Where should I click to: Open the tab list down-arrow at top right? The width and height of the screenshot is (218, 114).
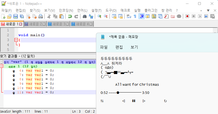click(208, 10)
